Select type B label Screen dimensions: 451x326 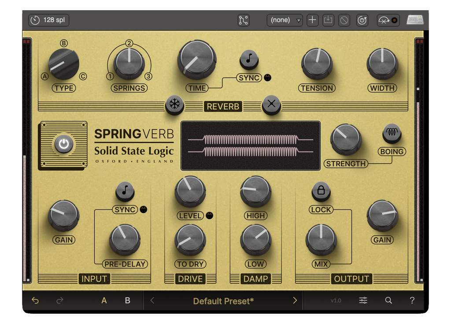[63, 44]
